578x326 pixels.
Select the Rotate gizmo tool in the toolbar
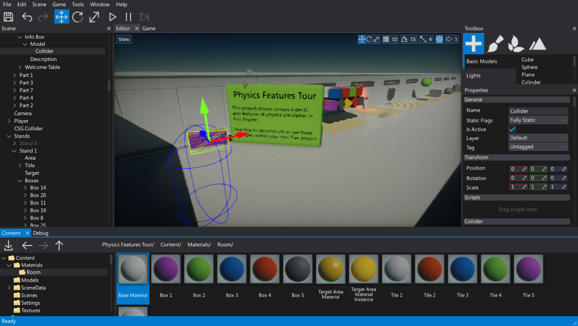78,17
